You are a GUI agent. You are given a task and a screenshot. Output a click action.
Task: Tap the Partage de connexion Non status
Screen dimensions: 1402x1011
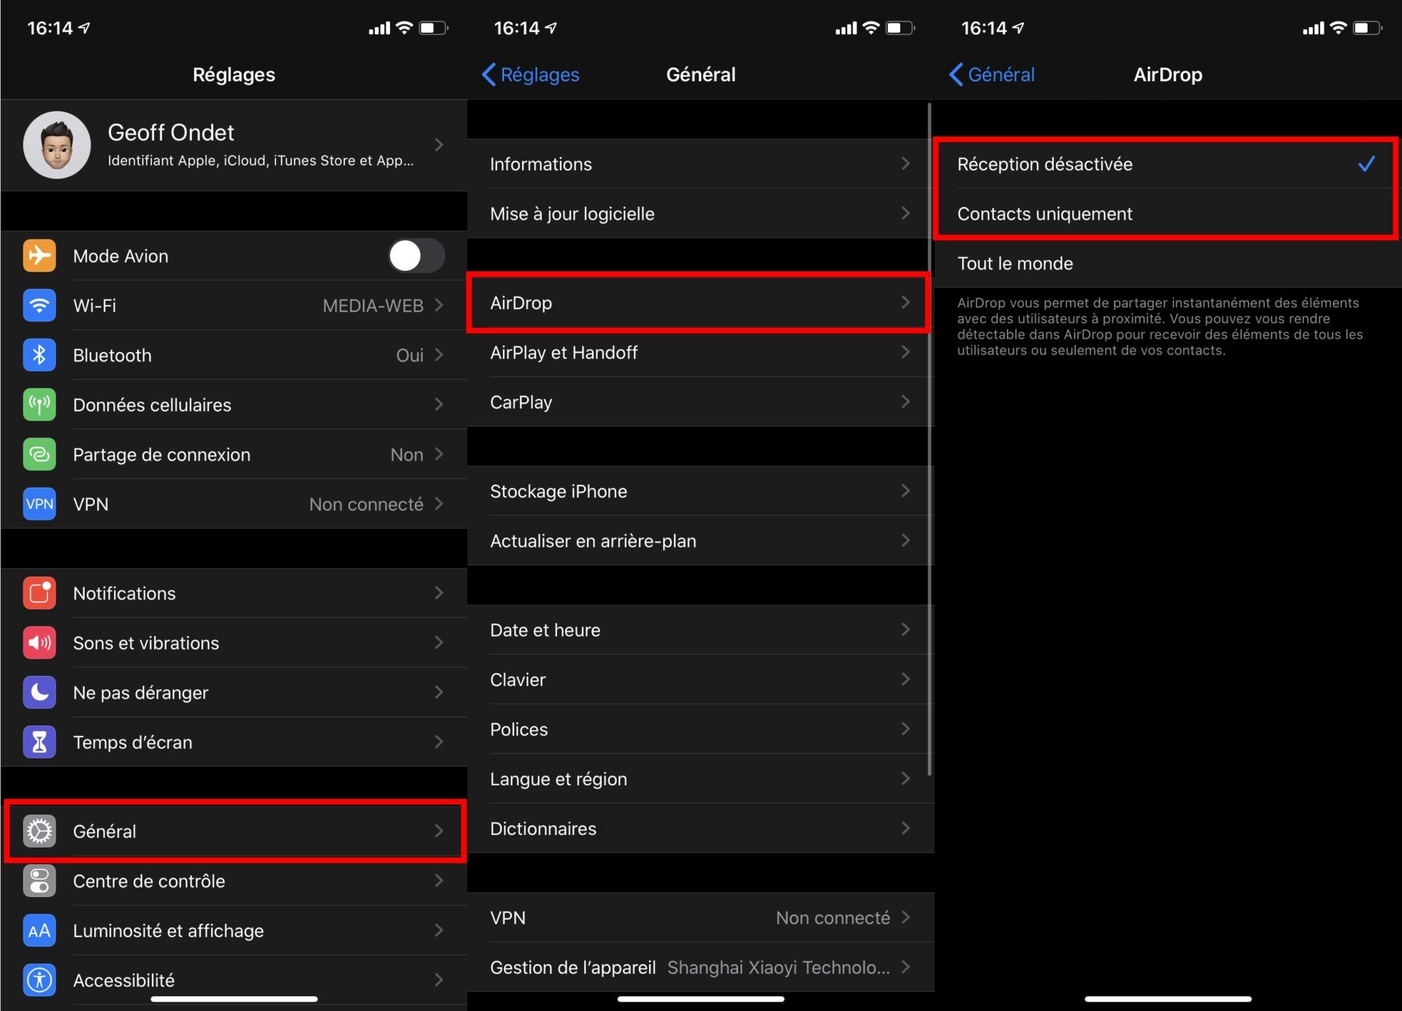[407, 455]
